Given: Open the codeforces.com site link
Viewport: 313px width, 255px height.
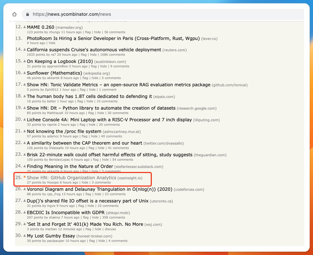Looking at the screenshot, I should [189, 189].
